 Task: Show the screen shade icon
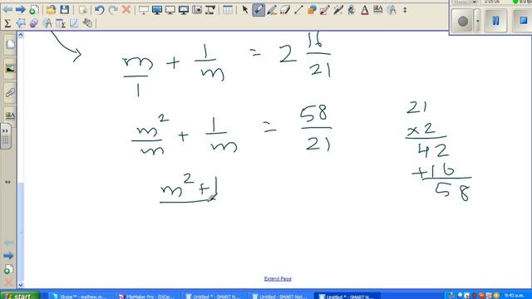click(144, 10)
